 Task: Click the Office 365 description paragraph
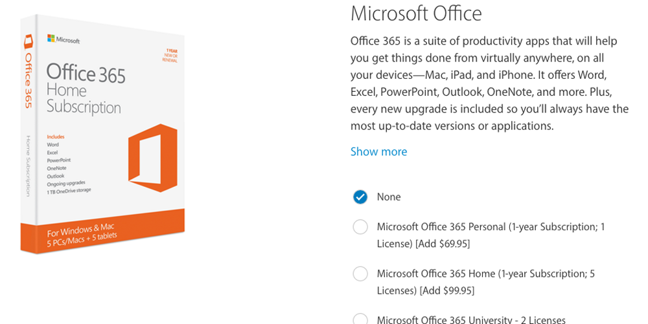point(489,83)
